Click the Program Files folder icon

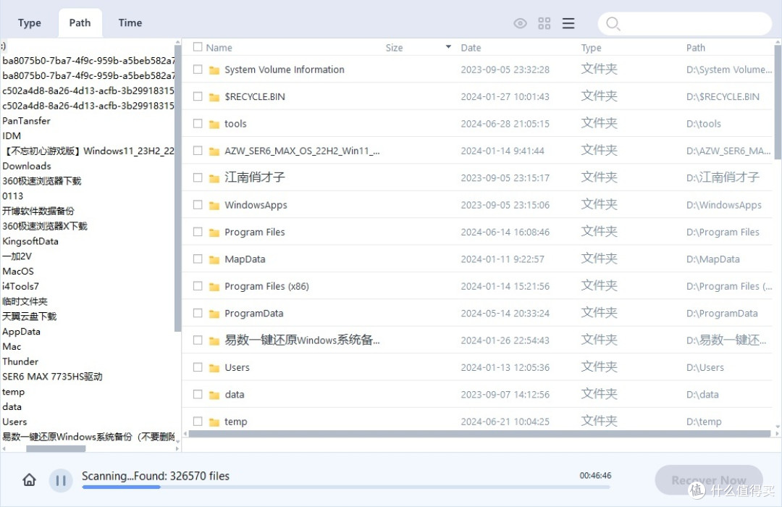[214, 232]
